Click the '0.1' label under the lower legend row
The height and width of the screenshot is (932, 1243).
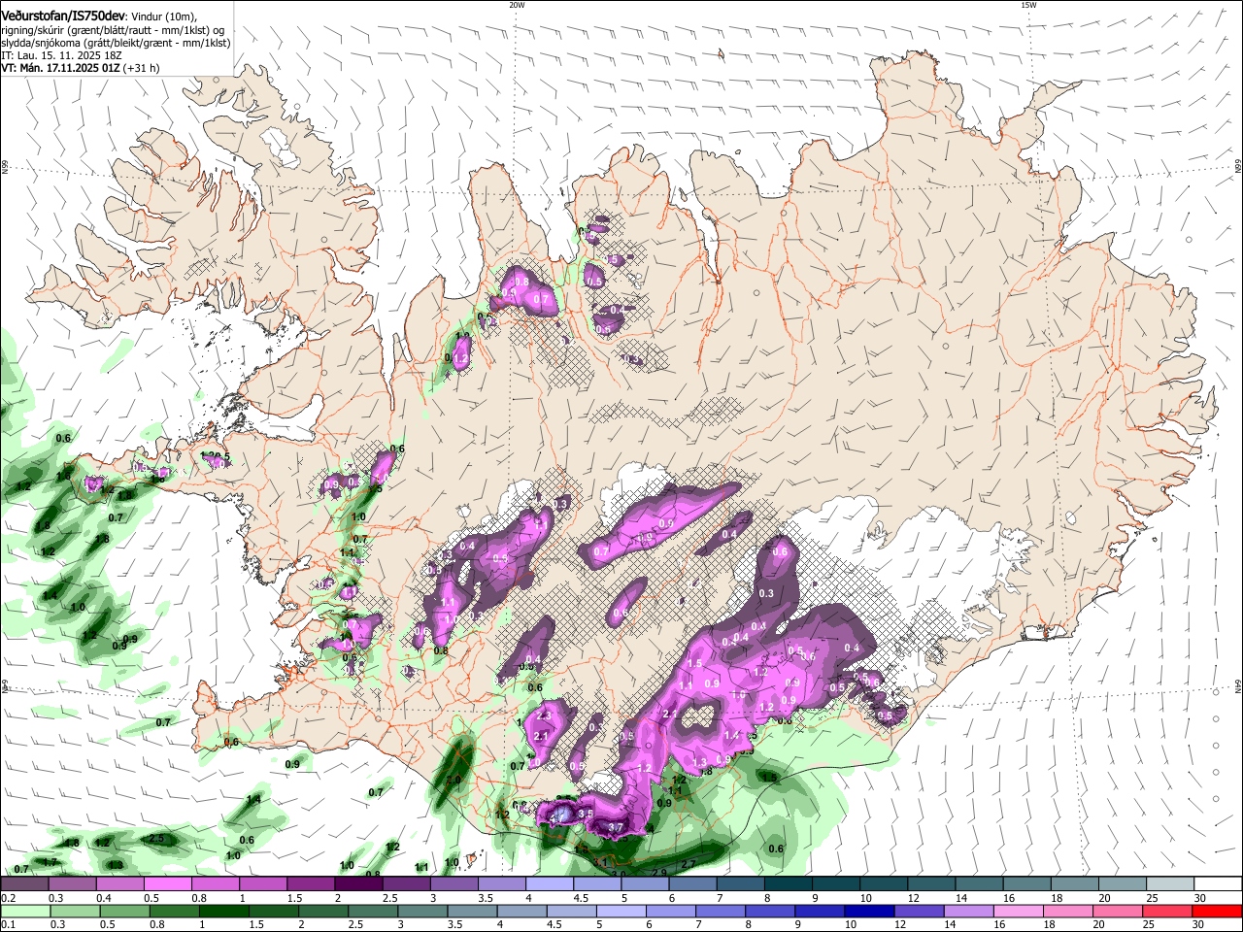(8, 924)
